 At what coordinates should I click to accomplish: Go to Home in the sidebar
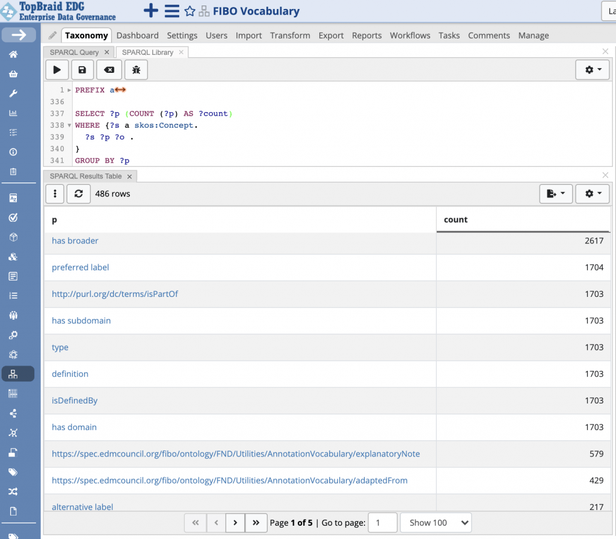(x=13, y=54)
